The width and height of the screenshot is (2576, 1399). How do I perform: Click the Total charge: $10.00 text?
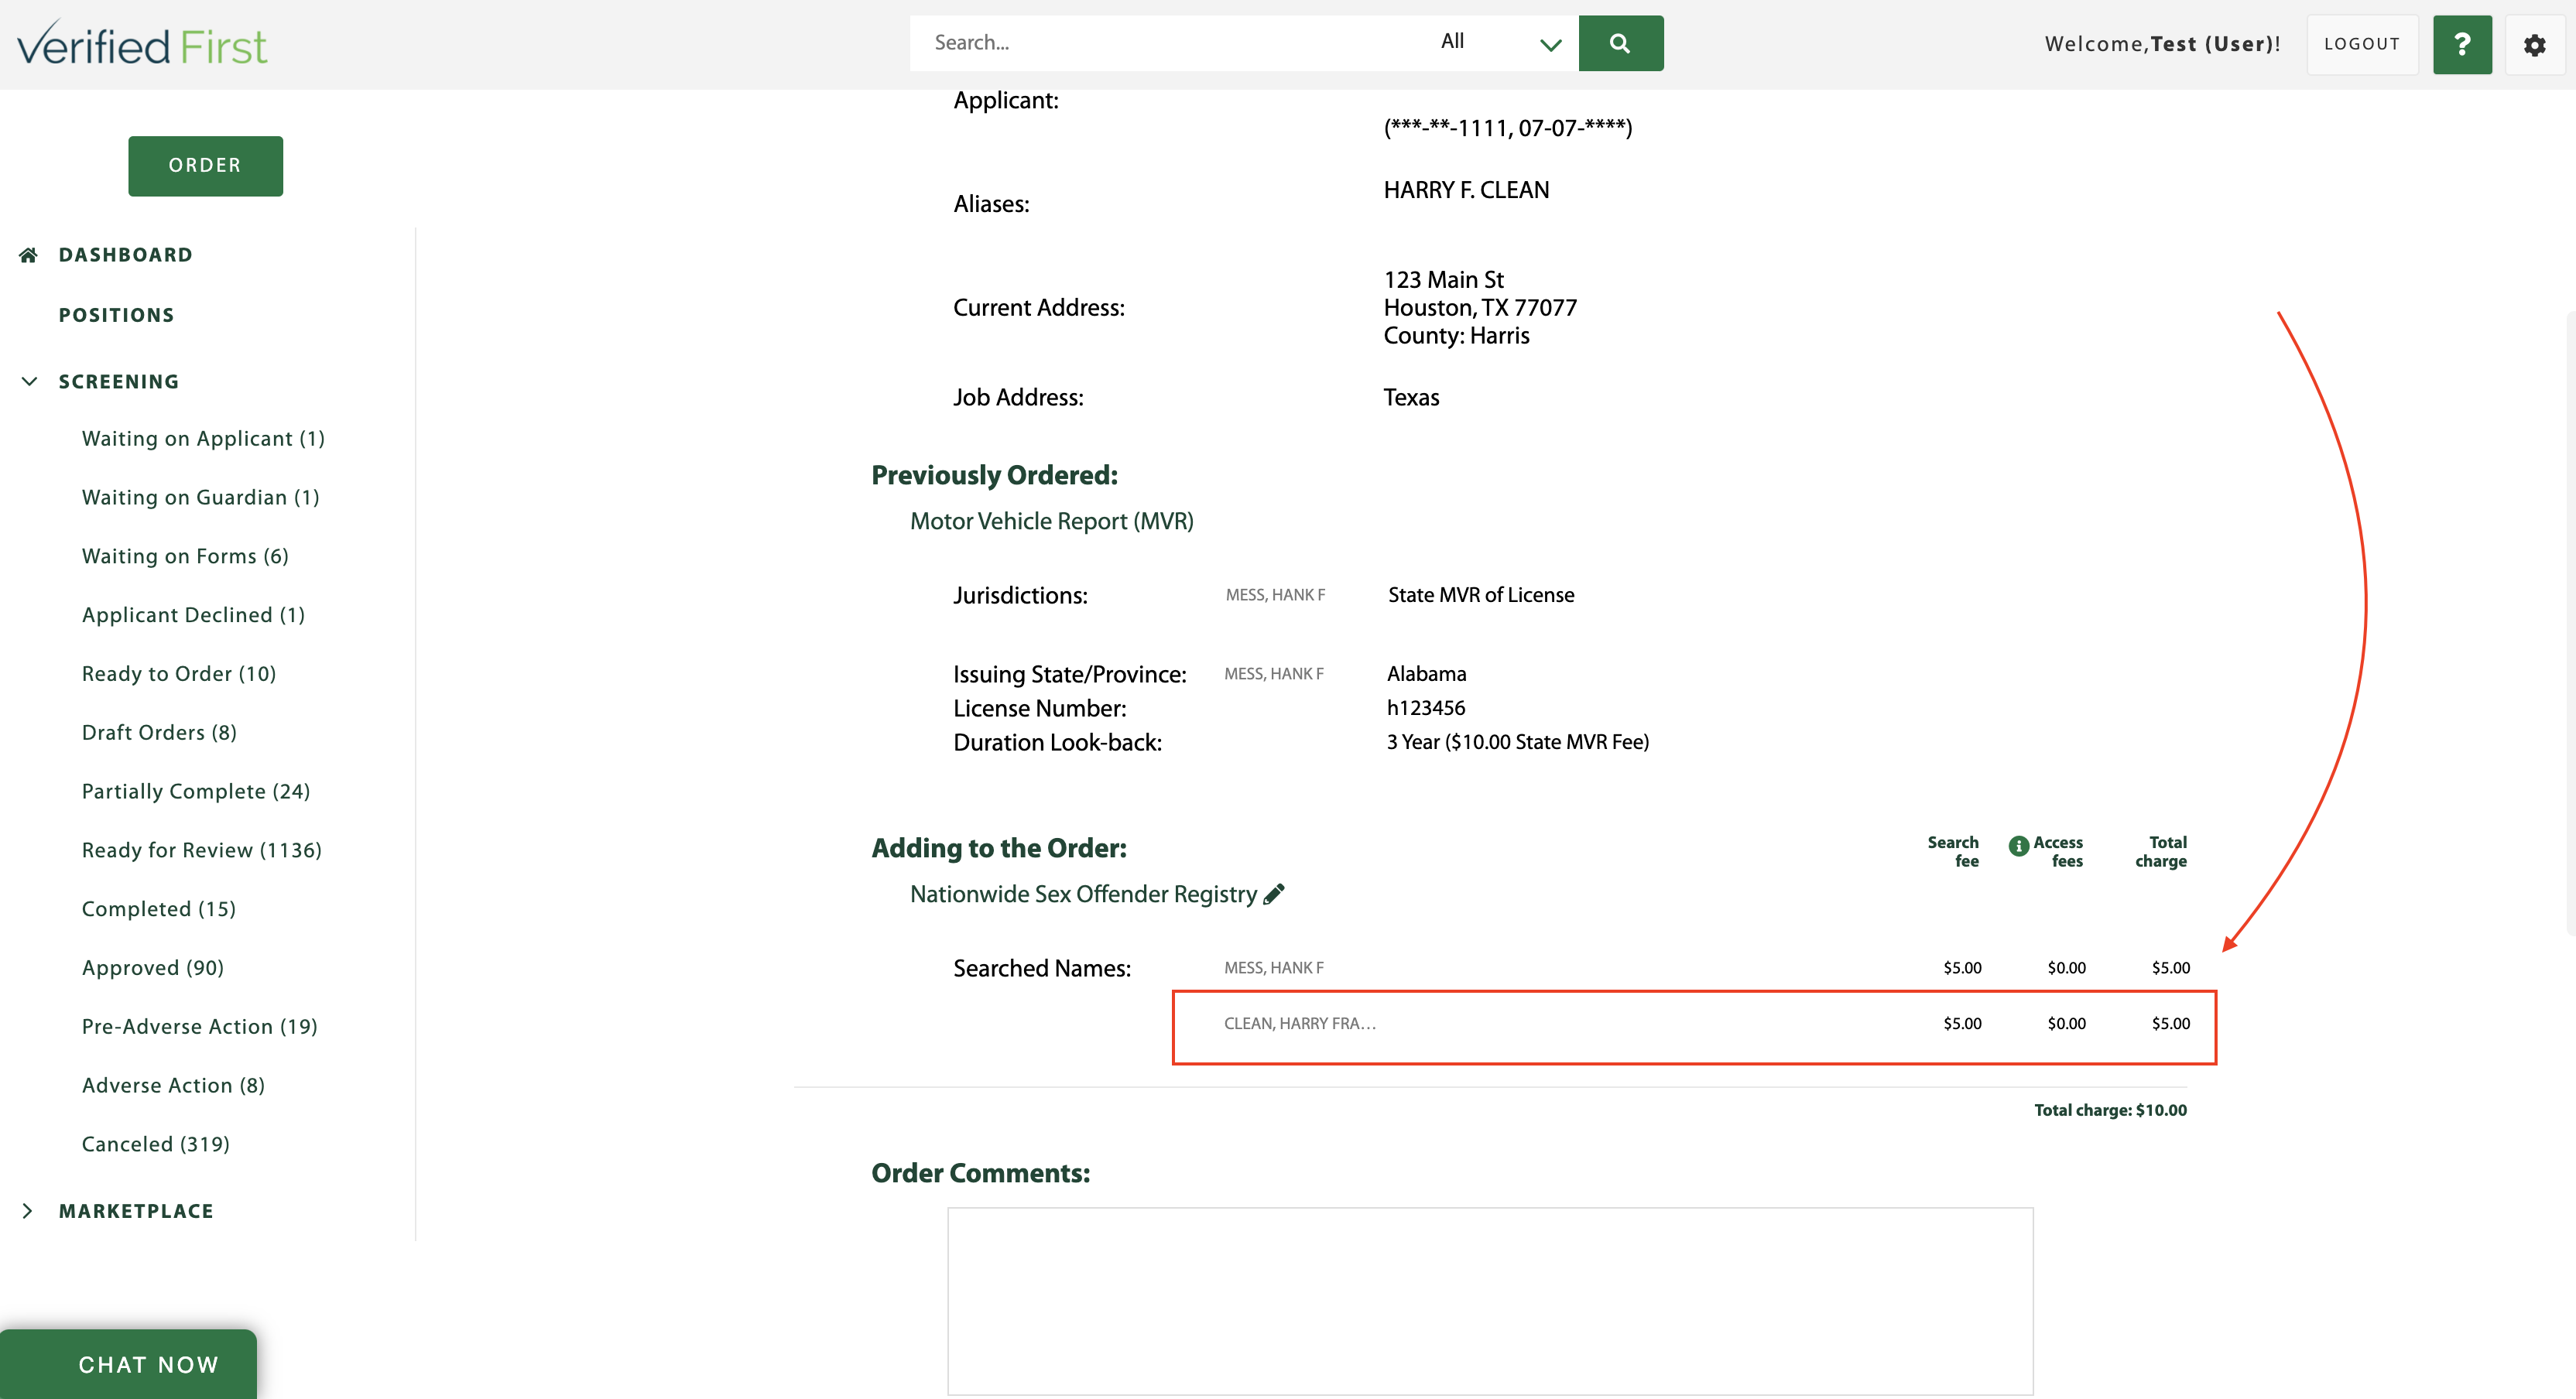[x=2110, y=1110]
